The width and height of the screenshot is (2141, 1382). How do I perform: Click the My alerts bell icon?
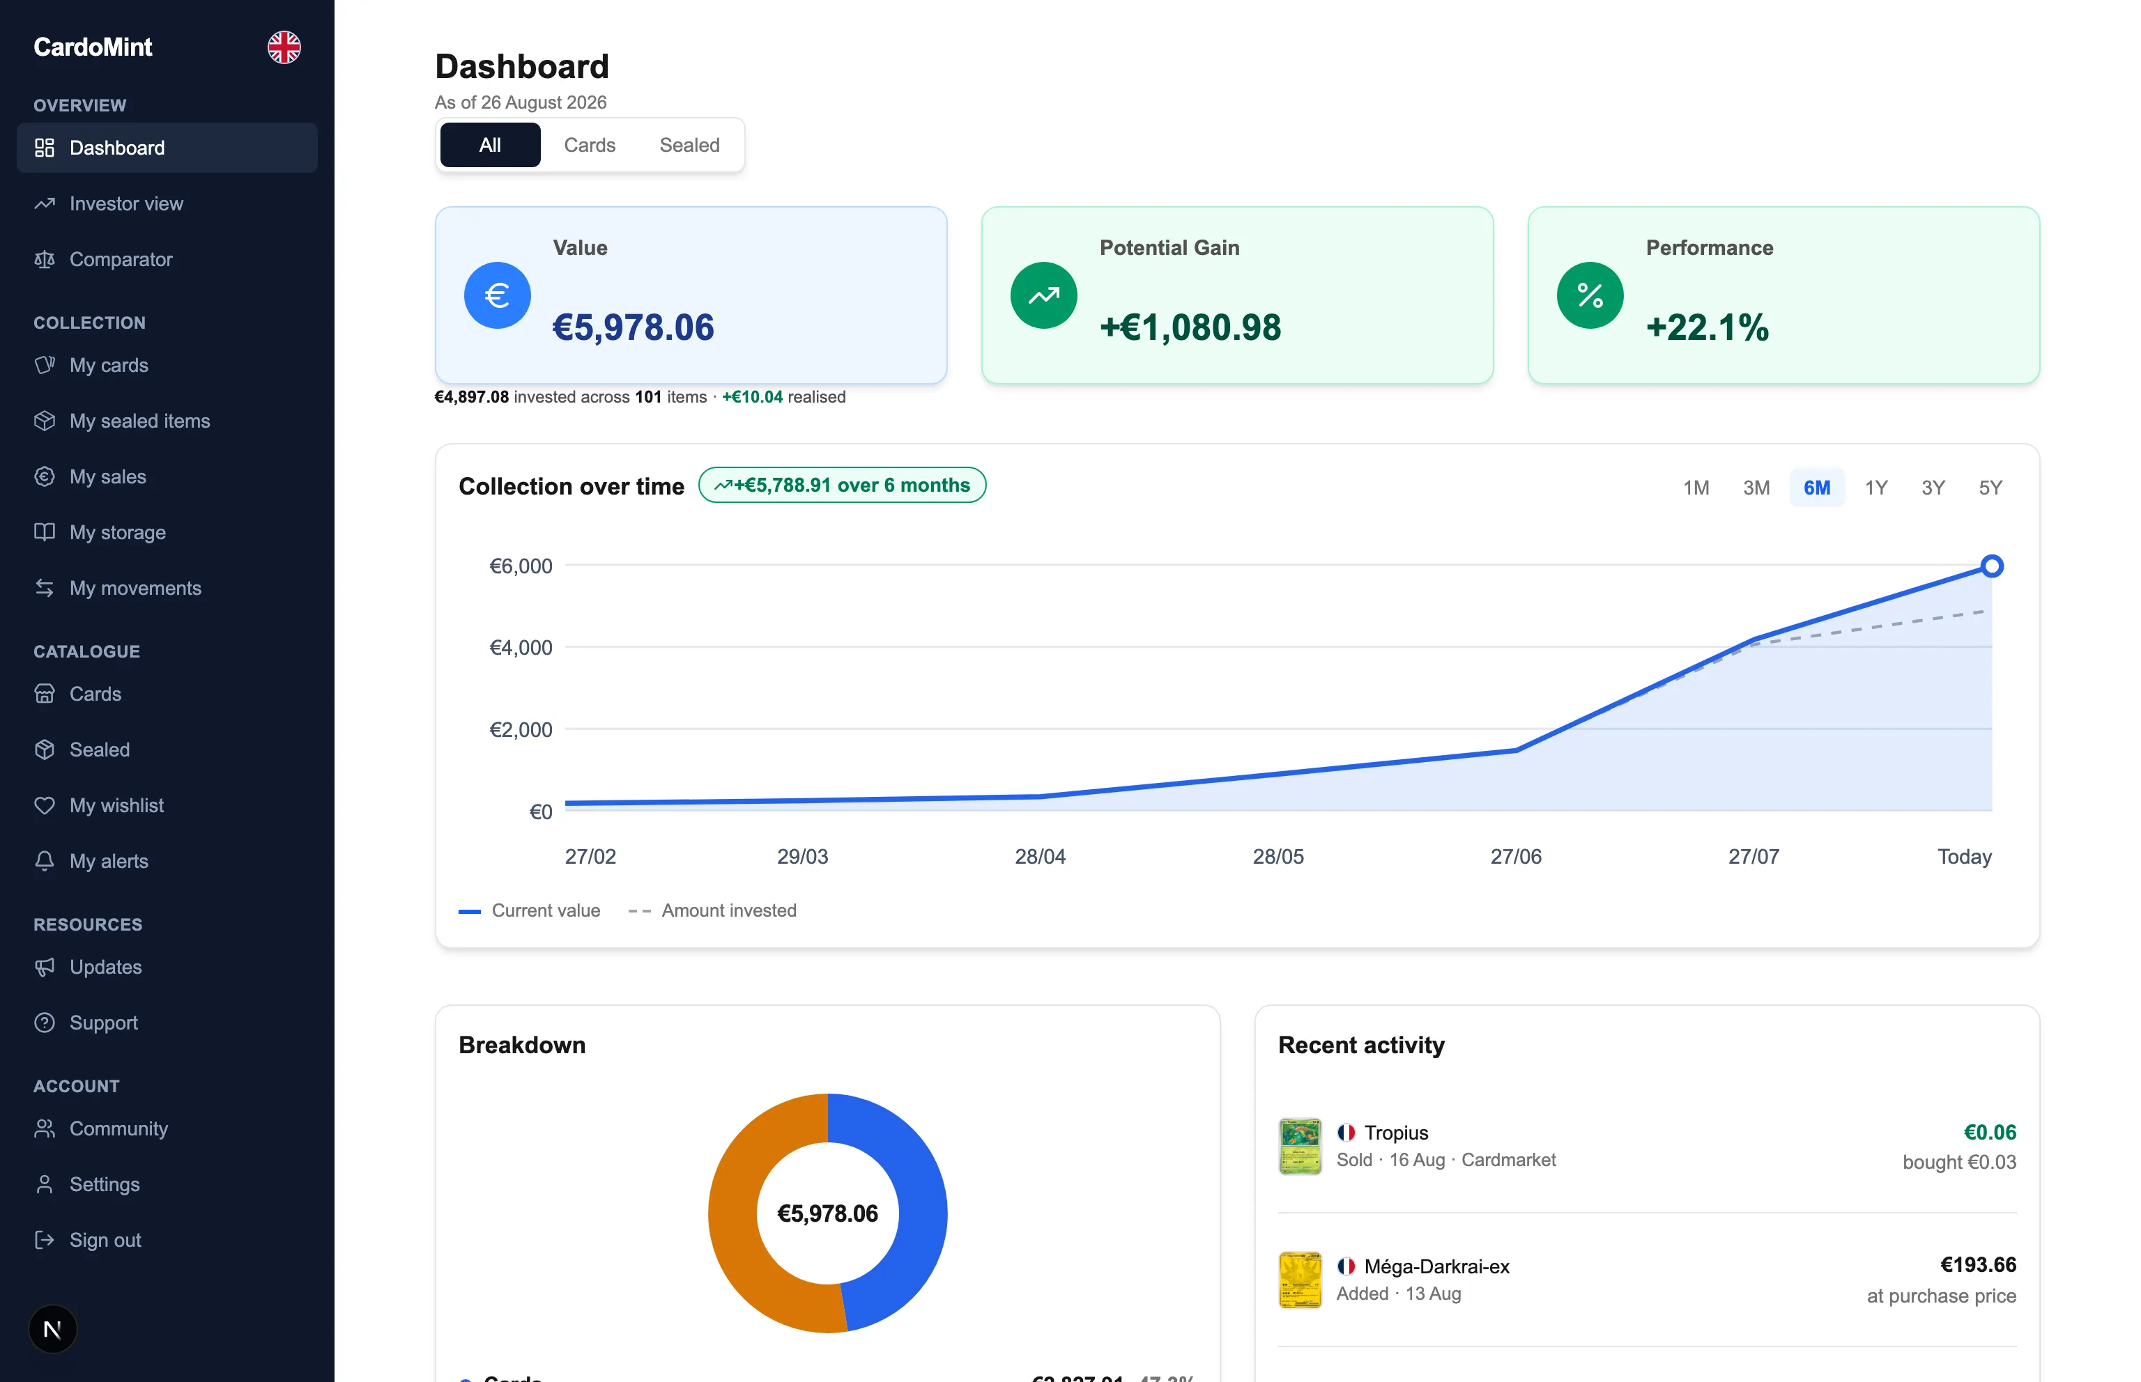coord(45,860)
